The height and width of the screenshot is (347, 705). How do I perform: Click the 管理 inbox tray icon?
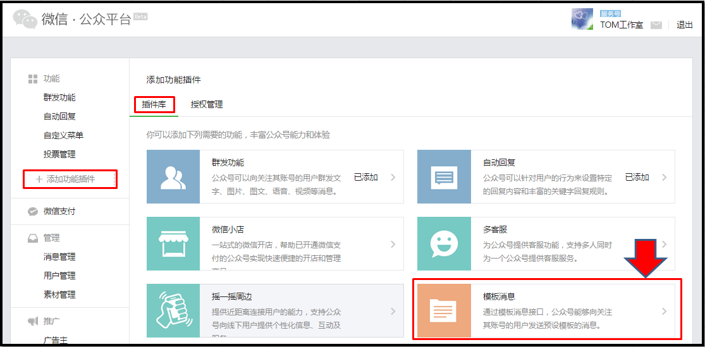(x=32, y=238)
